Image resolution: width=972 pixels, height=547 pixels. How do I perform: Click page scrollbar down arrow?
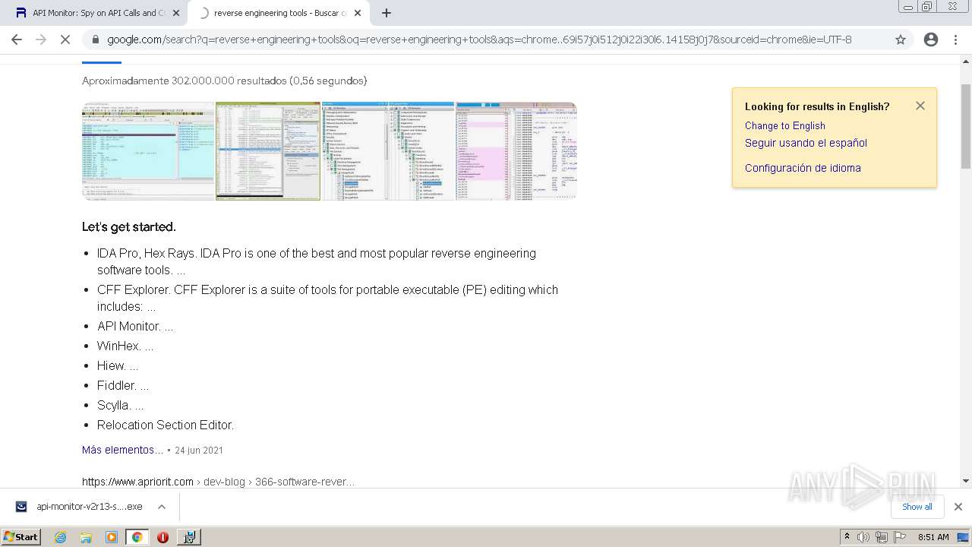[966, 481]
